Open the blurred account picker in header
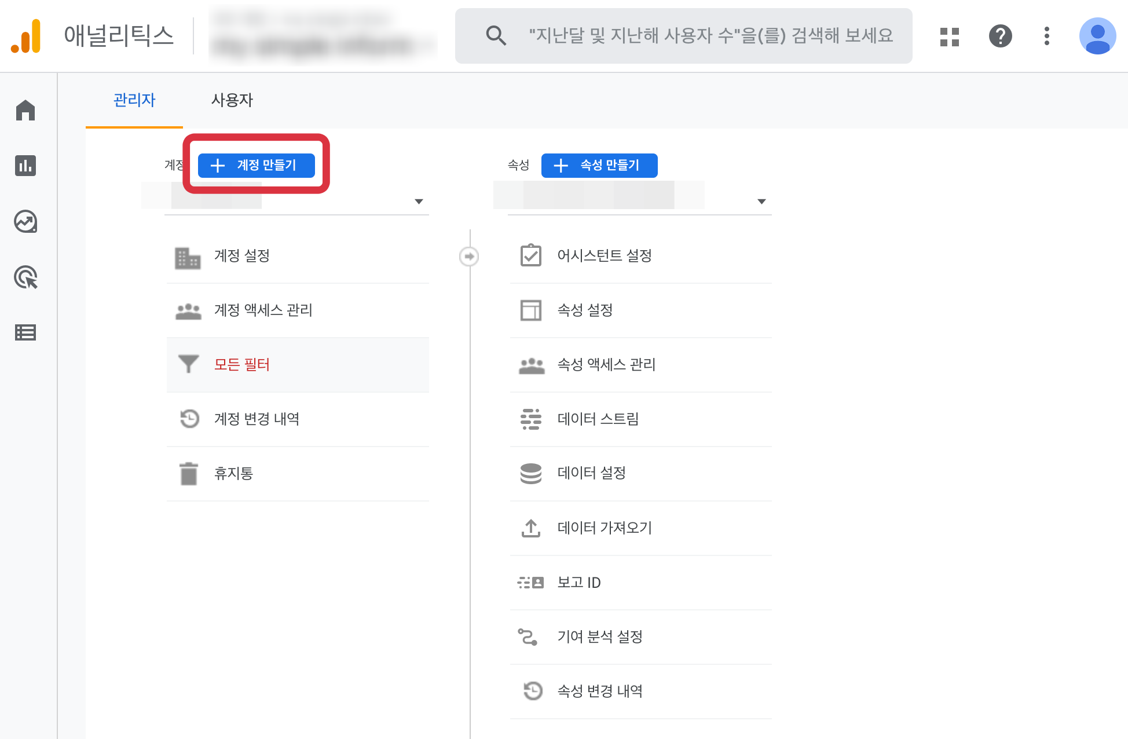The width and height of the screenshot is (1128, 739). tap(322, 36)
